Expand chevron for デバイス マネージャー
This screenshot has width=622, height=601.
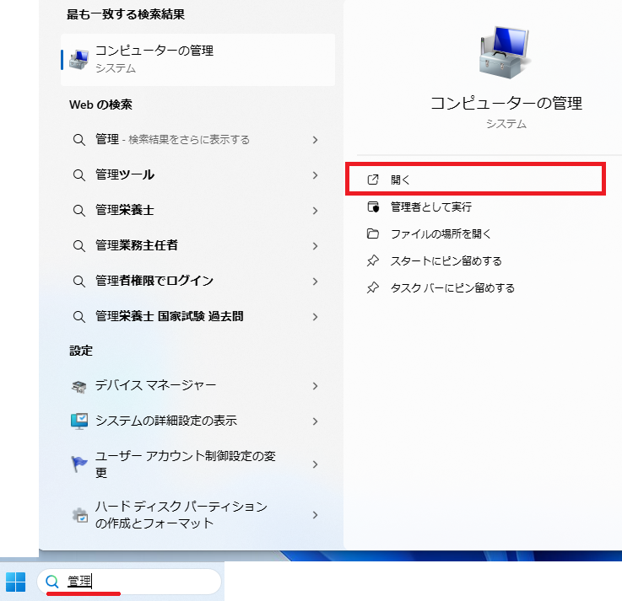316,386
